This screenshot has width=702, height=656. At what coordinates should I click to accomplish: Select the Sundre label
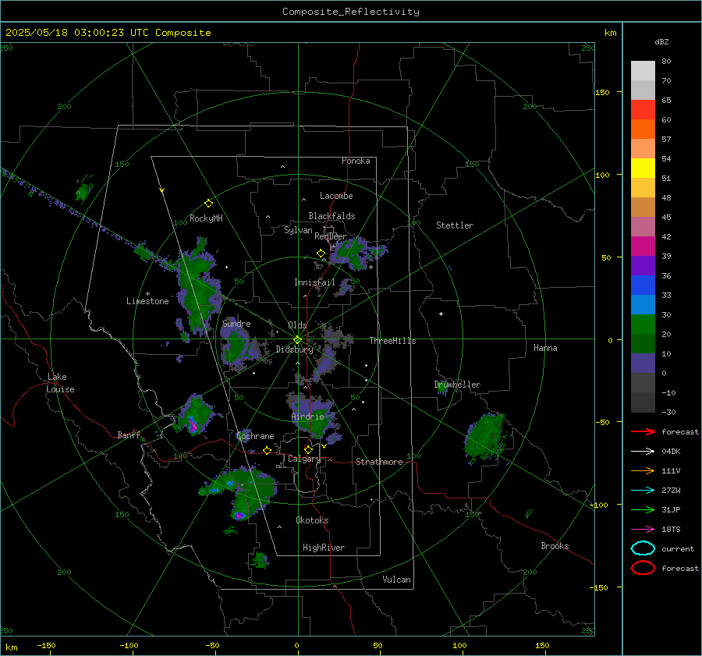pyautogui.click(x=236, y=323)
